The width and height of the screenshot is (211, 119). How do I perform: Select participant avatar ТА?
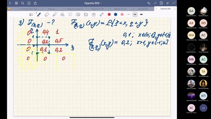tap(203, 71)
